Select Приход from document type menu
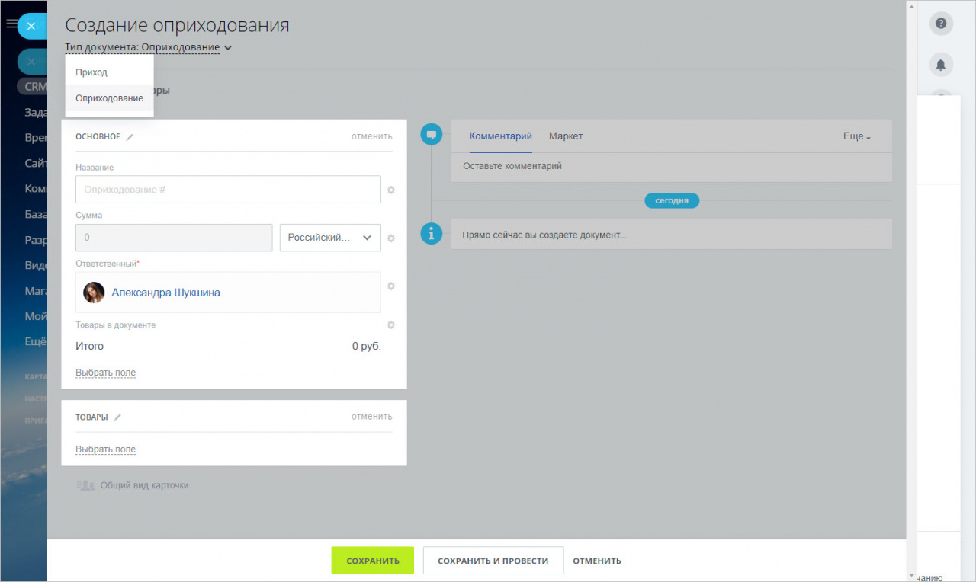The image size is (976, 582). pyautogui.click(x=91, y=72)
